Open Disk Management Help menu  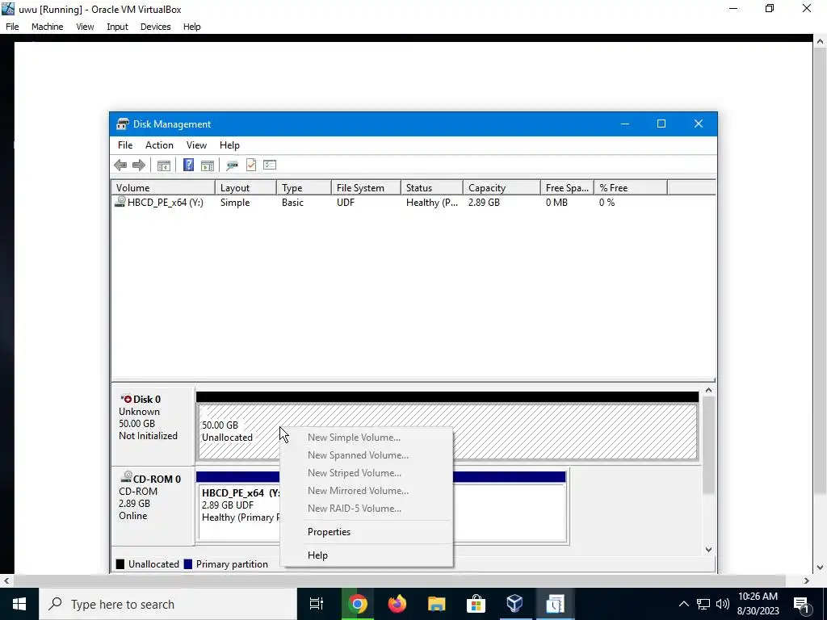[x=229, y=145]
